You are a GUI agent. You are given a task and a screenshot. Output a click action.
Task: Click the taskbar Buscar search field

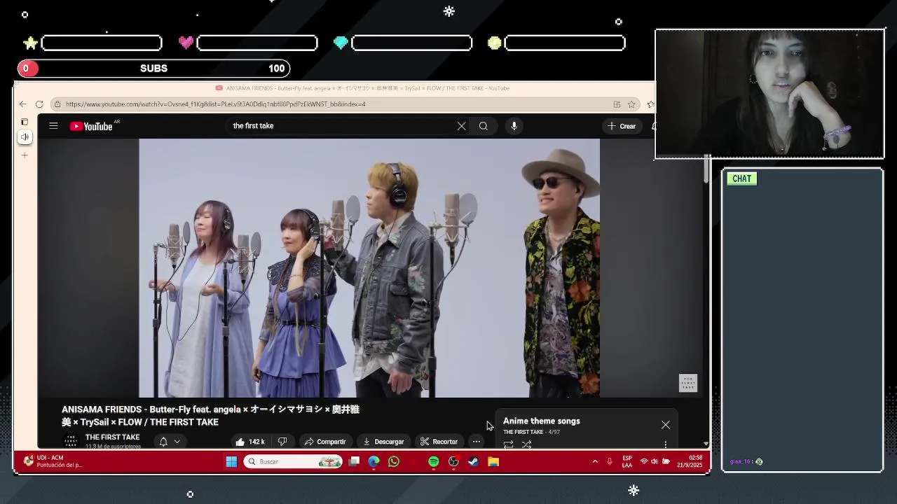pyautogui.click(x=293, y=462)
